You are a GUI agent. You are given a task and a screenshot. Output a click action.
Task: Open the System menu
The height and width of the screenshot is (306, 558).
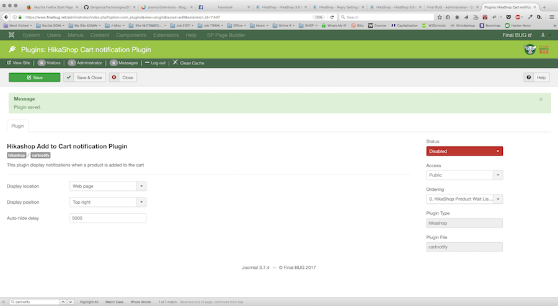click(x=32, y=35)
